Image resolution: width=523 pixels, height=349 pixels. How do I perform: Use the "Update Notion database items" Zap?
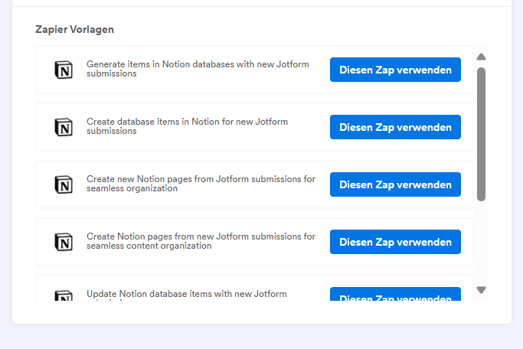point(395,295)
